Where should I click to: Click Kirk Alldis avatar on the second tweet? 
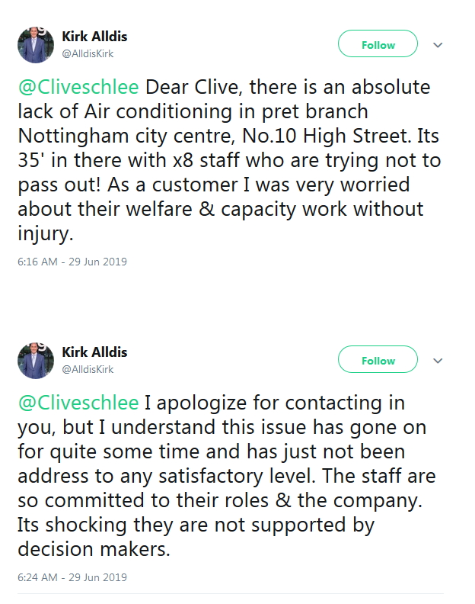(35, 361)
